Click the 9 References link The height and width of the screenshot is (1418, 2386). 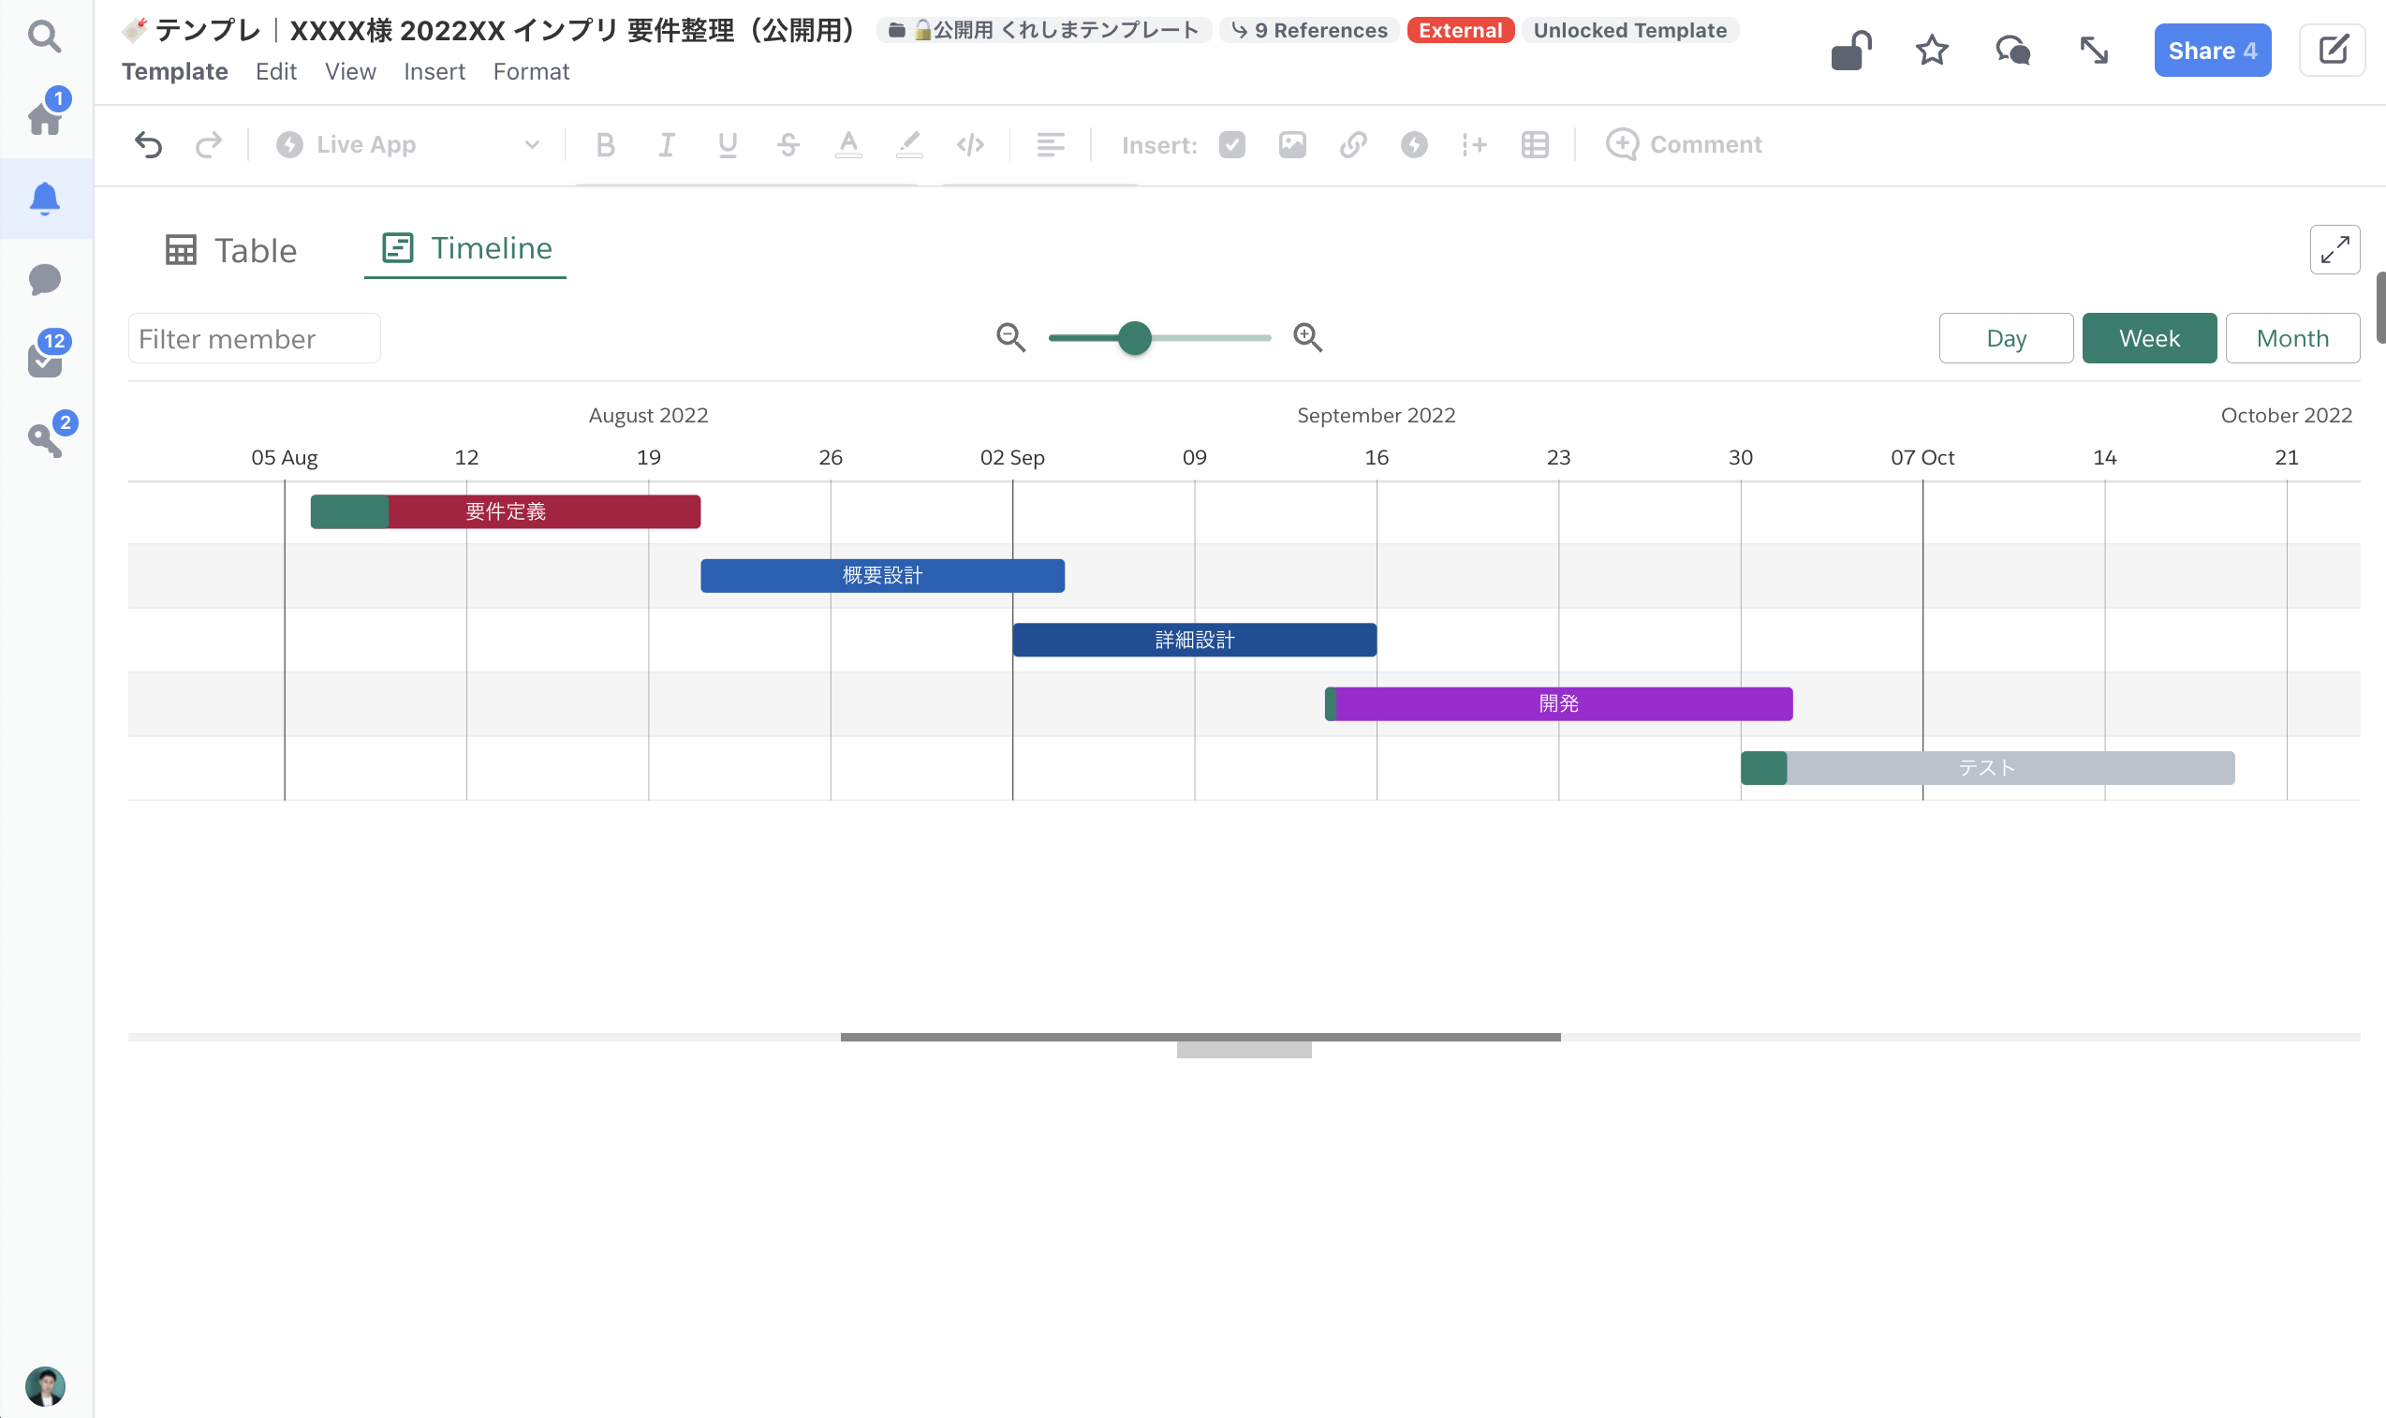pos(1309,31)
